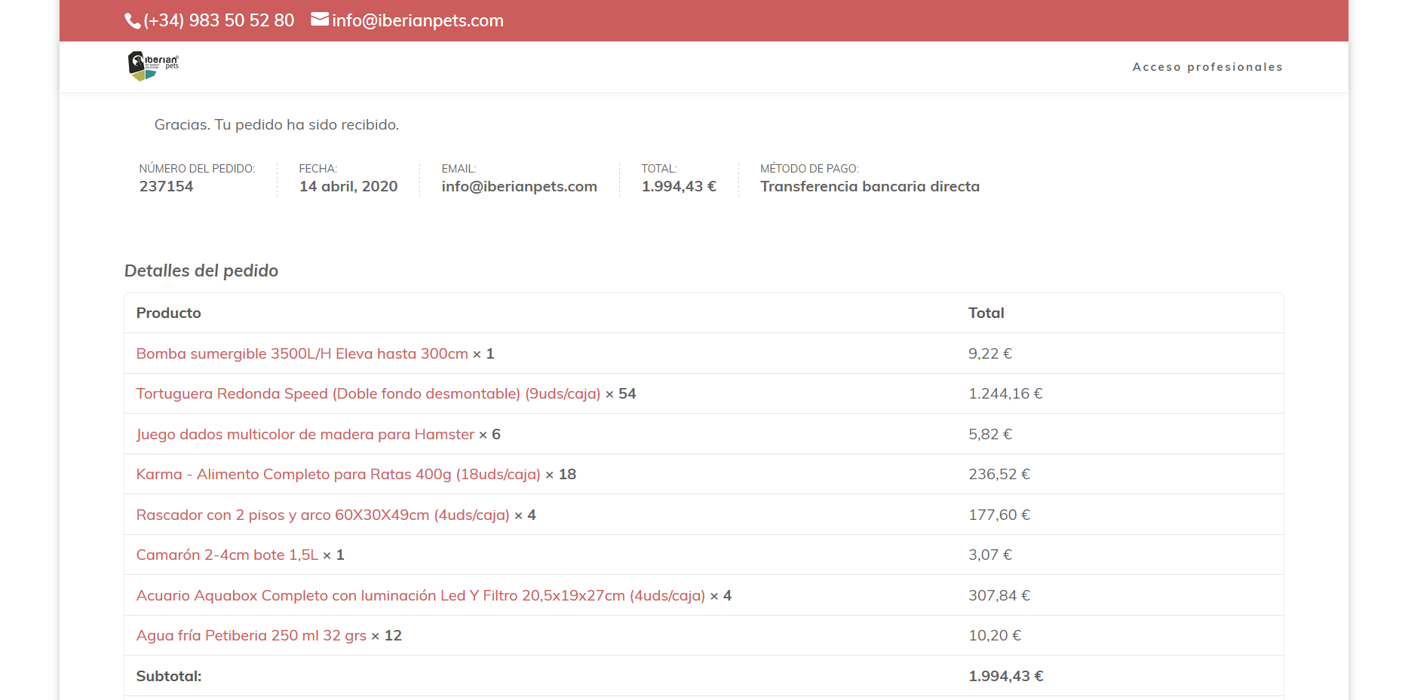
Task: Open Juego dados multicolor de madera link
Action: pos(305,434)
